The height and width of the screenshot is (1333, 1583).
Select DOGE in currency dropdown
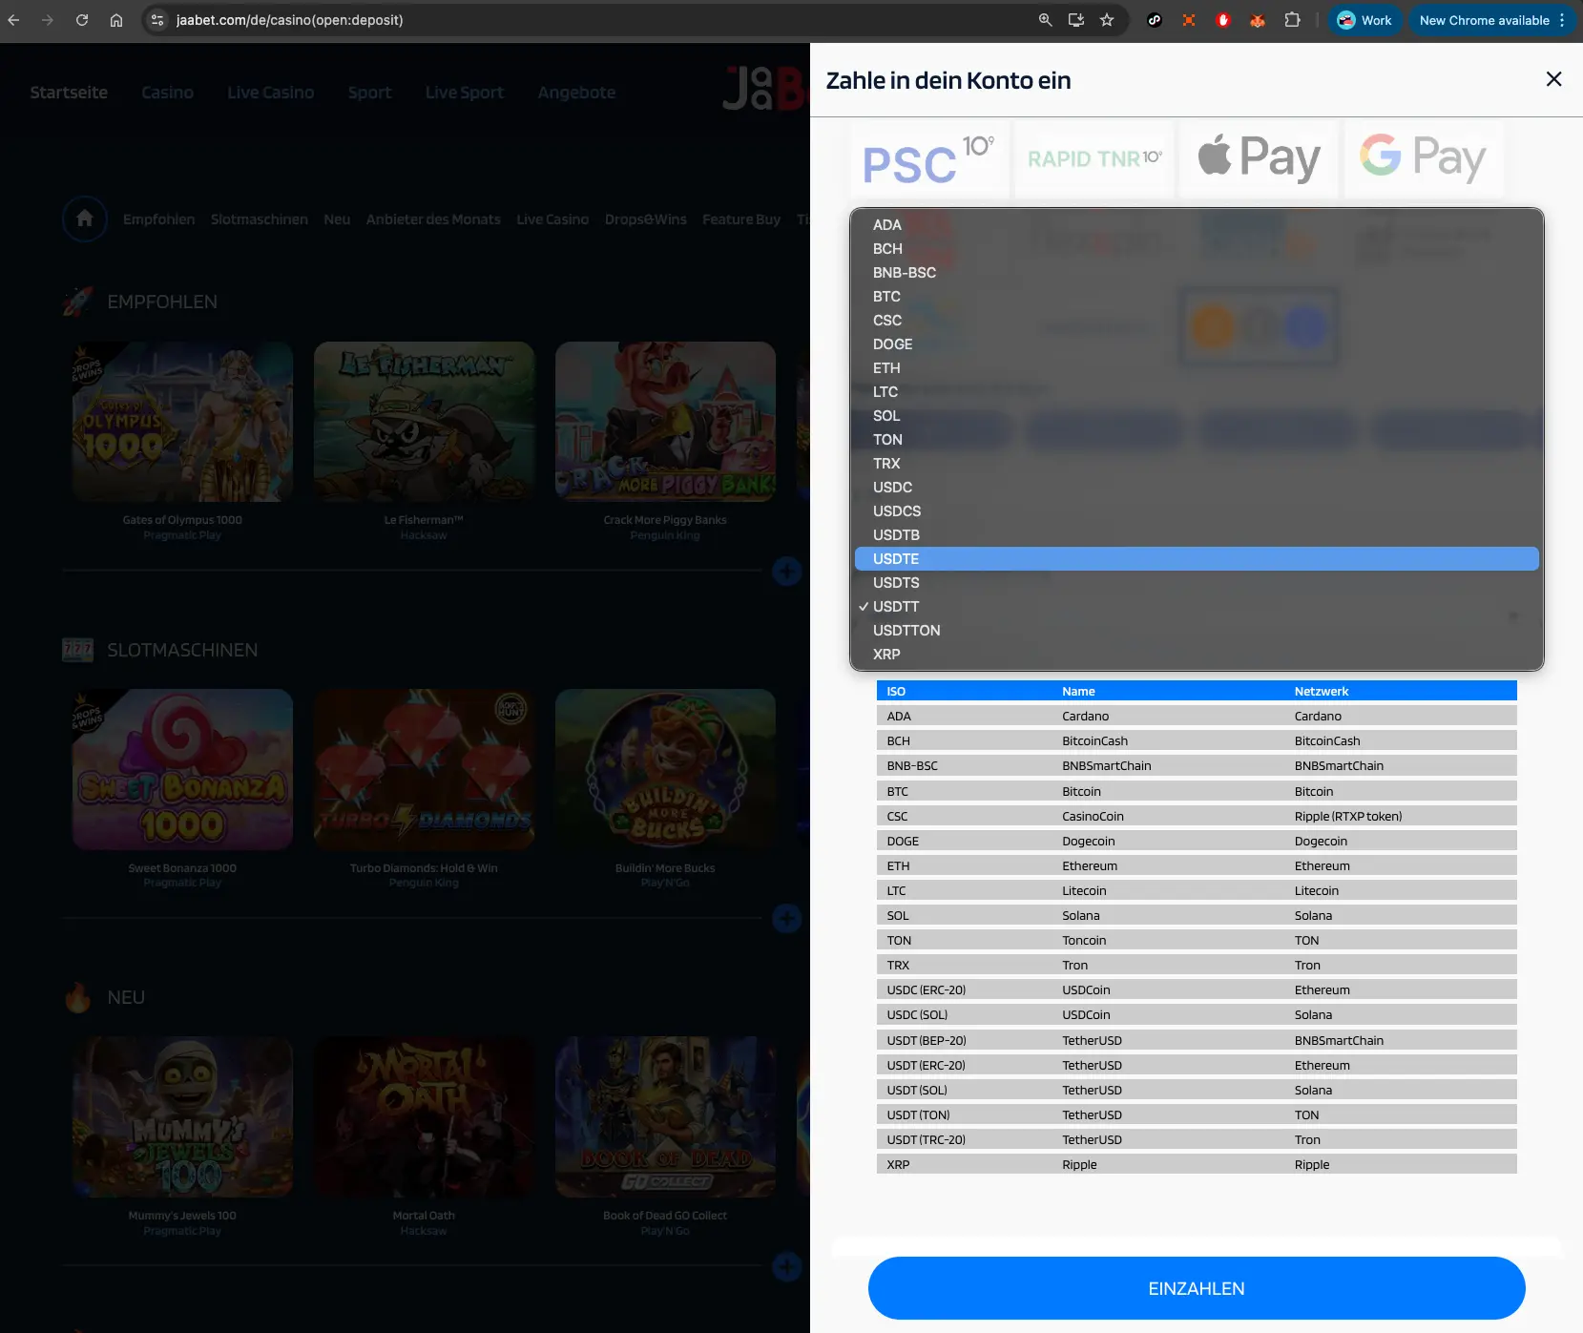click(x=1197, y=344)
